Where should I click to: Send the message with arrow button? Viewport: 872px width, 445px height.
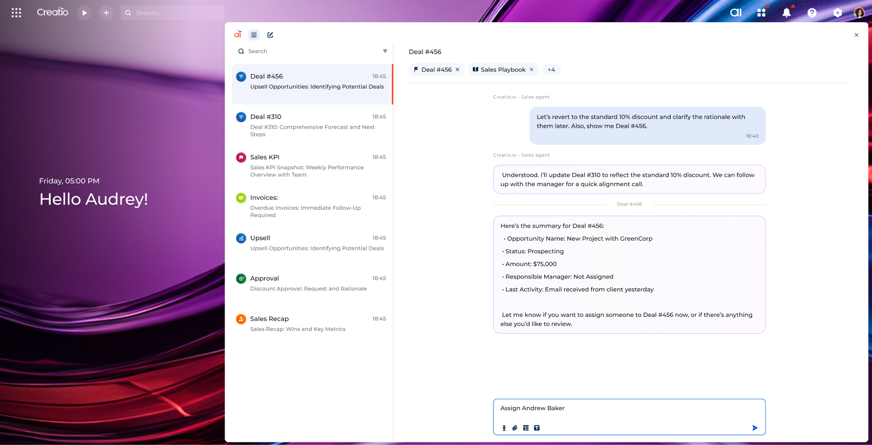tap(755, 428)
